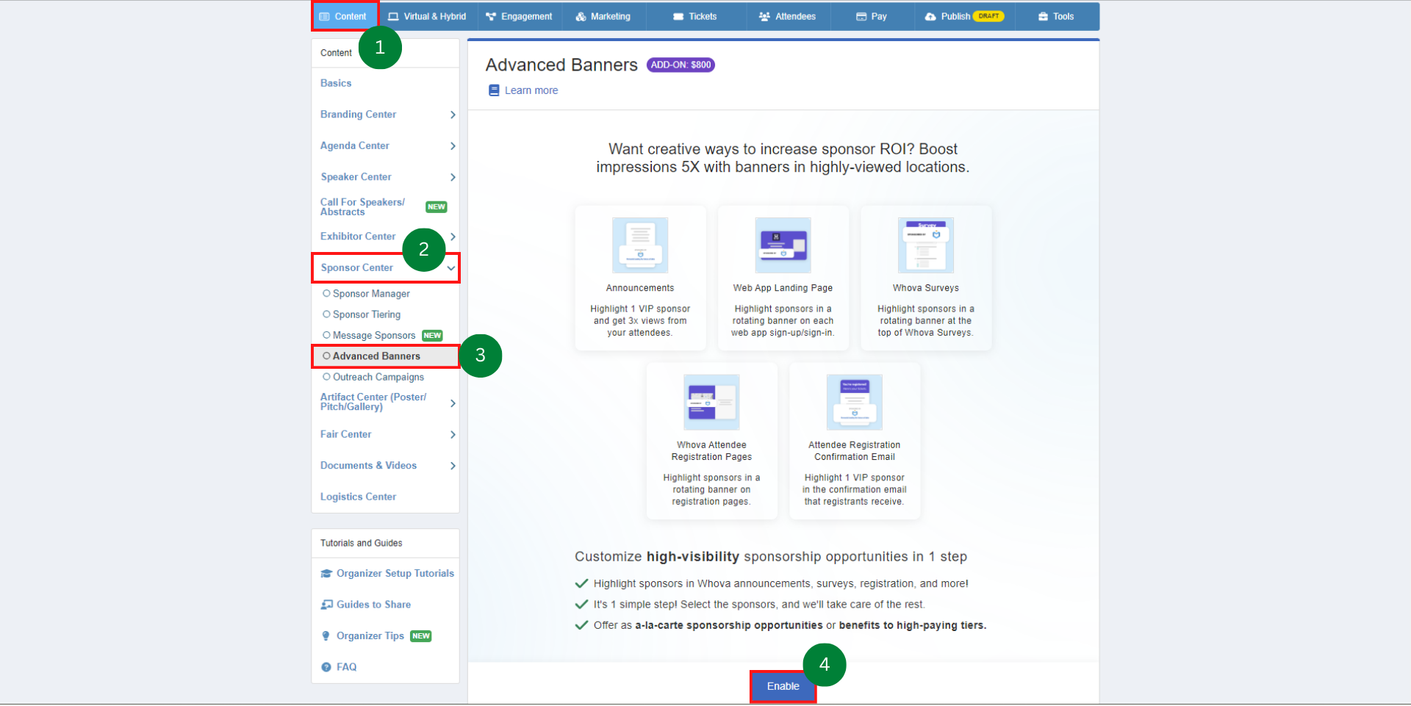Click the Guides to Share icon
Screen dimensions: 1411x706
coord(326,605)
